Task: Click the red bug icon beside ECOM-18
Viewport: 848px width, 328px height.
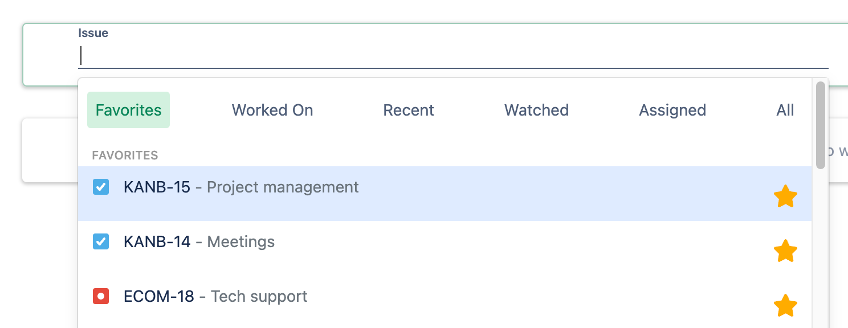Action: click(x=101, y=296)
